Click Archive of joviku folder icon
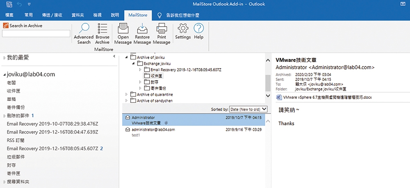 click(133, 57)
